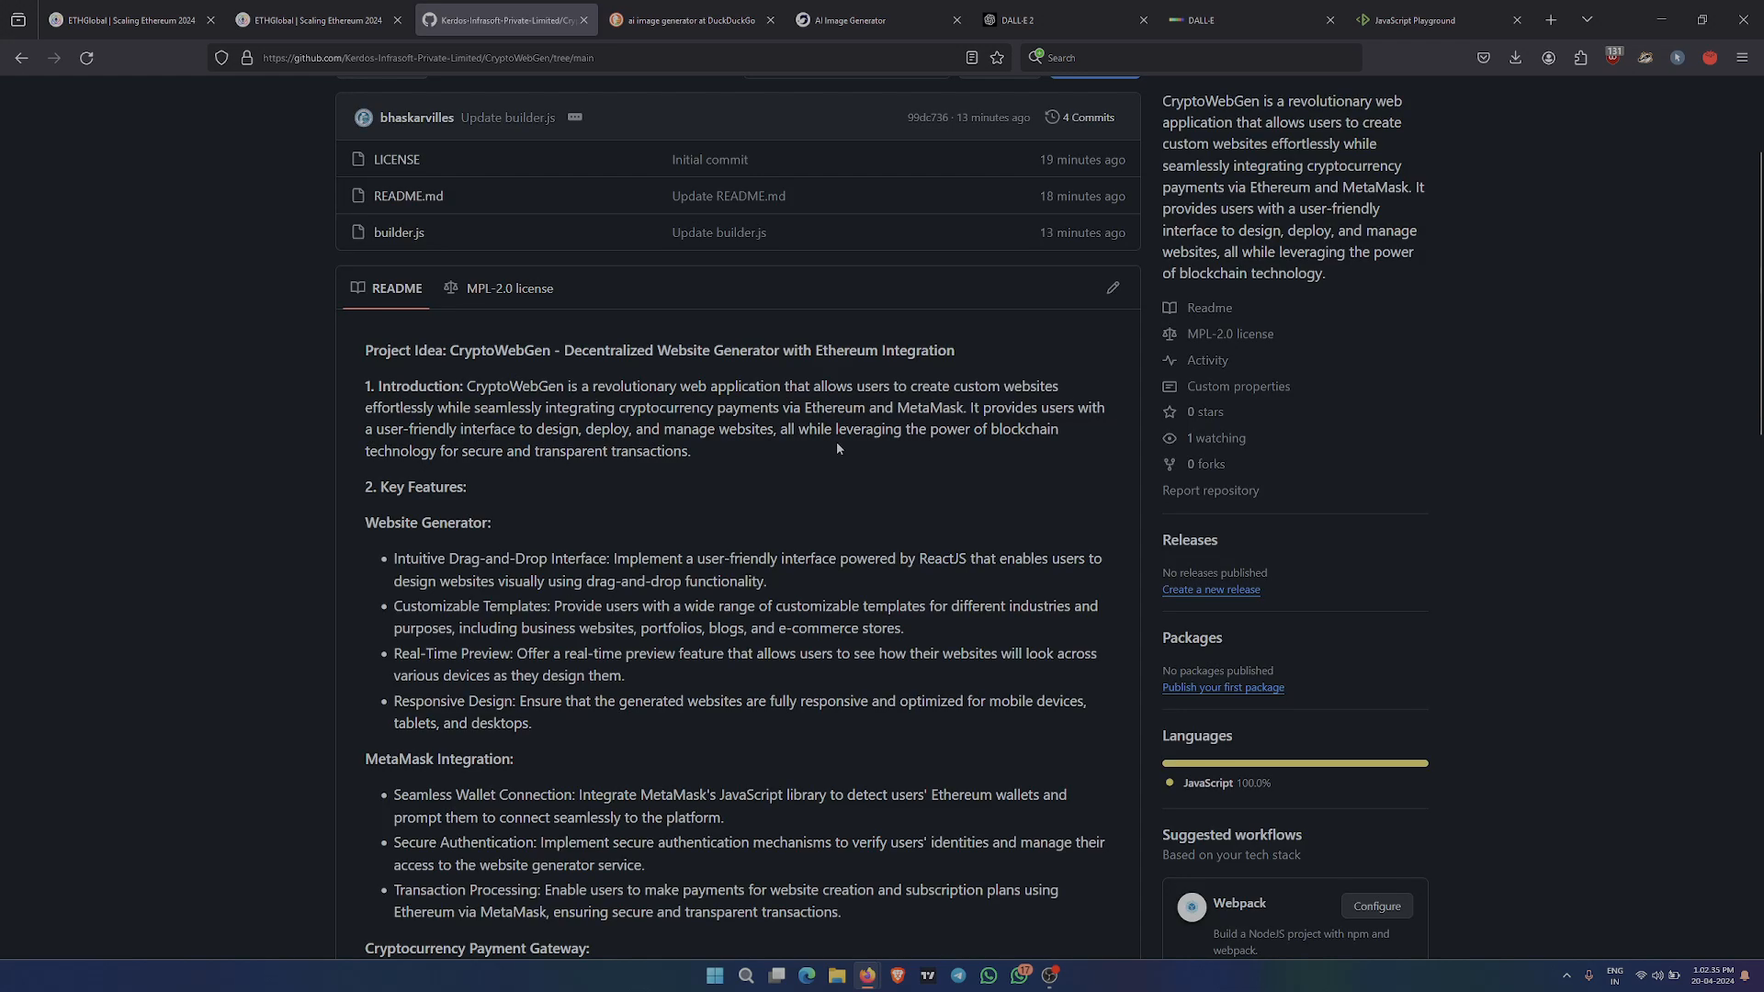The image size is (1764, 992).
Task: Select the README tab
Action: click(x=386, y=287)
